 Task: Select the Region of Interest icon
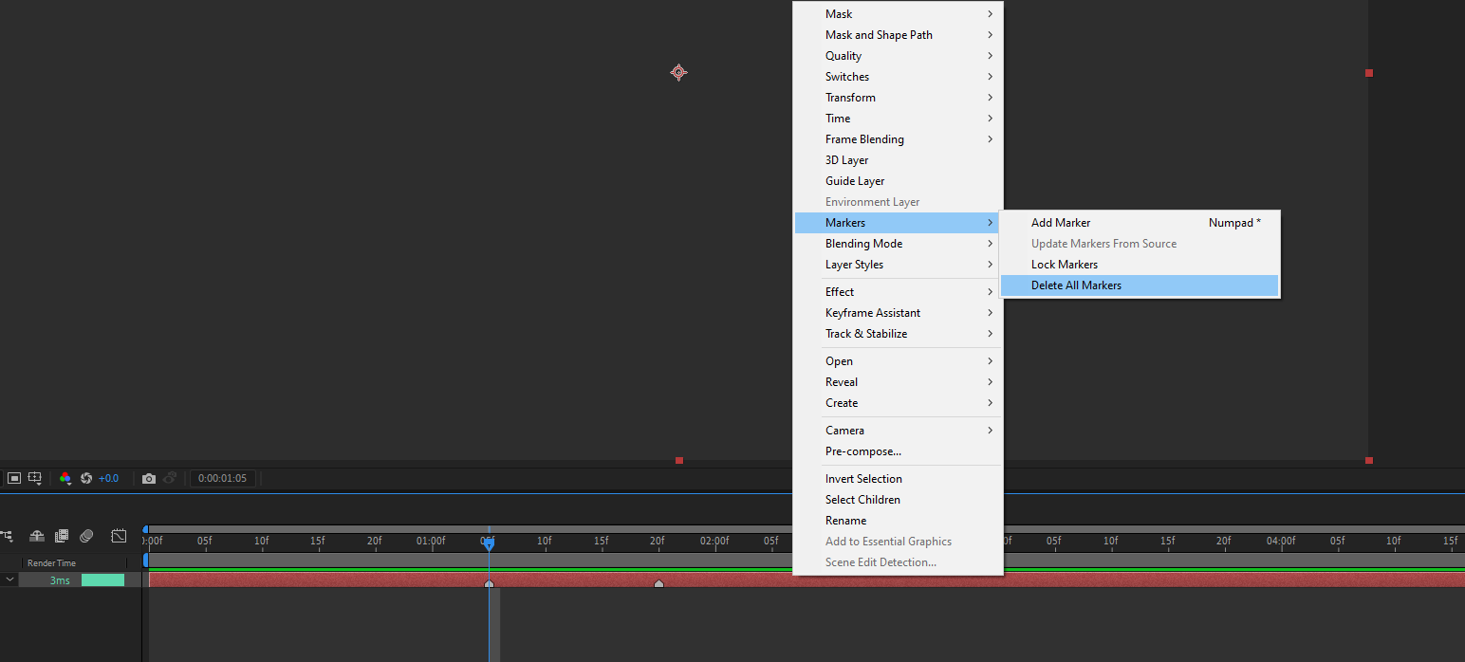coord(35,478)
